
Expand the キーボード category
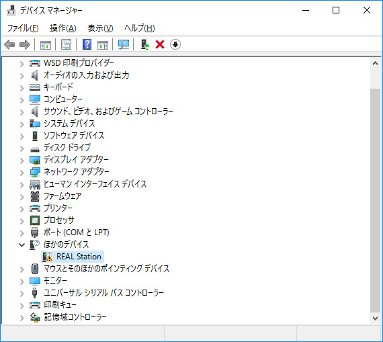pos(22,88)
